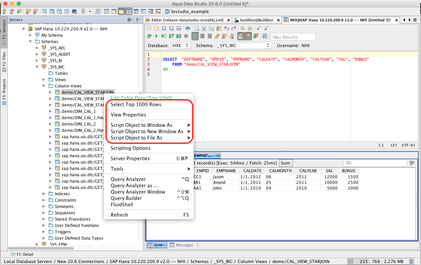This screenshot has height=265, width=421.
Task: Click the Undo arrow icon
Action: [226, 28]
